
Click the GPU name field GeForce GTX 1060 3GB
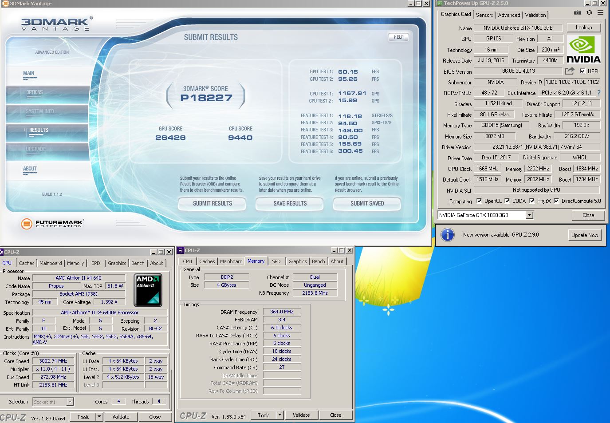pos(518,28)
